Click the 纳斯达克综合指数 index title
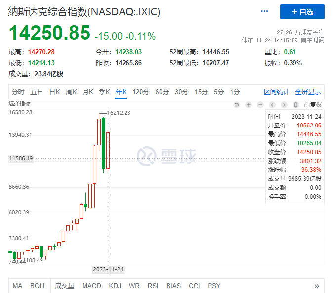Viewport: 335px width, 293px height. click(84, 12)
